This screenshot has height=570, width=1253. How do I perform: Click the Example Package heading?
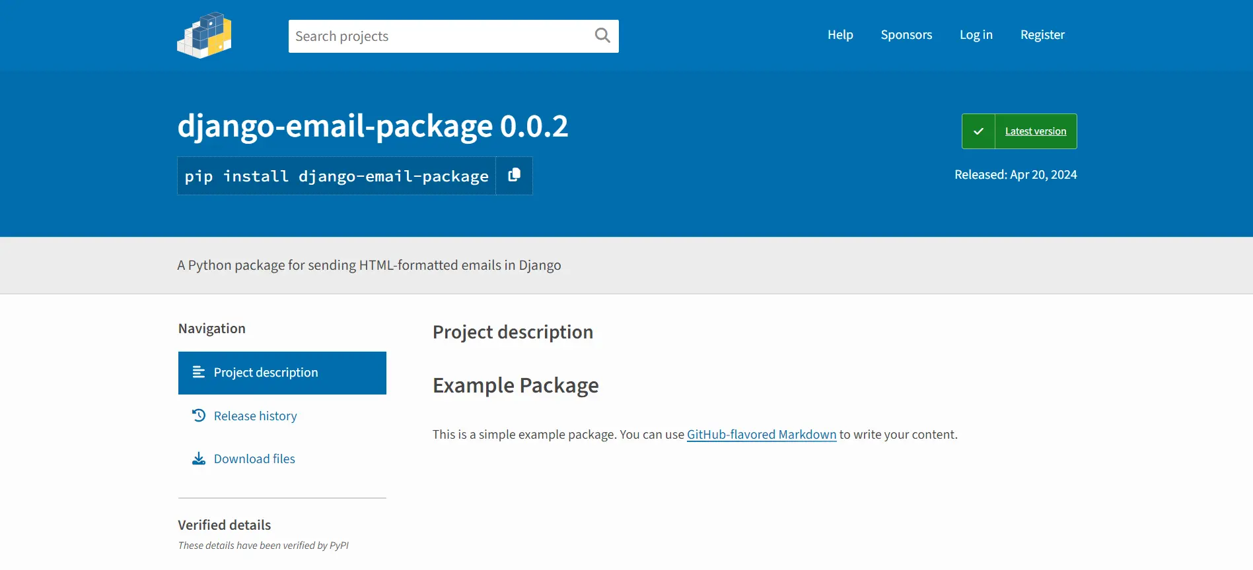(515, 385)
